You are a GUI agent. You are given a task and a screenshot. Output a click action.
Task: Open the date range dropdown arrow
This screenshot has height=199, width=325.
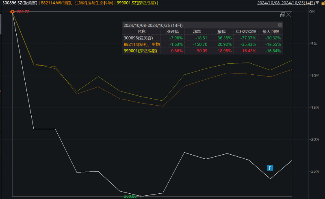pos(317,2)
